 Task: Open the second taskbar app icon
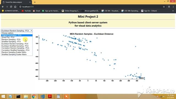tap(10, 97)
